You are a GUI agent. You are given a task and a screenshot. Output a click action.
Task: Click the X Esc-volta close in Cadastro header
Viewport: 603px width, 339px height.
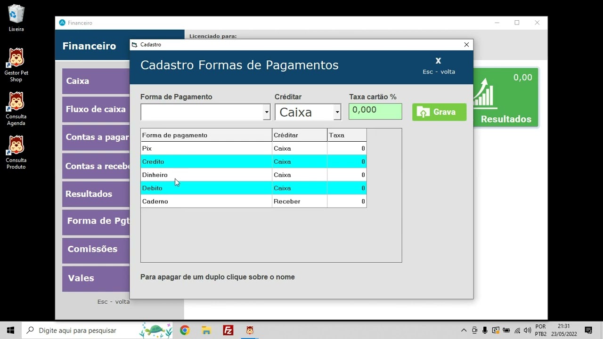439,65
